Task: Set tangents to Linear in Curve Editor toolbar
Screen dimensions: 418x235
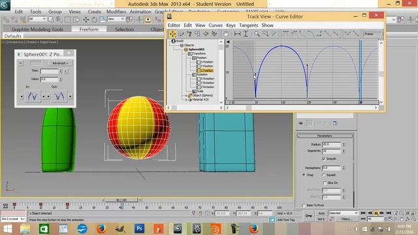Action: point(327,34)
